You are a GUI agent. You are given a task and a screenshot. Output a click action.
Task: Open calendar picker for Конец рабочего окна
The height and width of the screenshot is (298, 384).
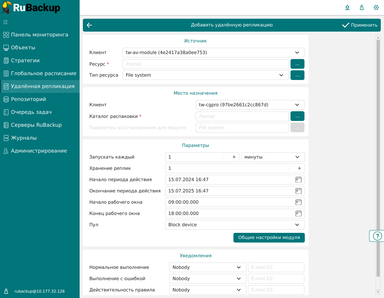(298, 214)
